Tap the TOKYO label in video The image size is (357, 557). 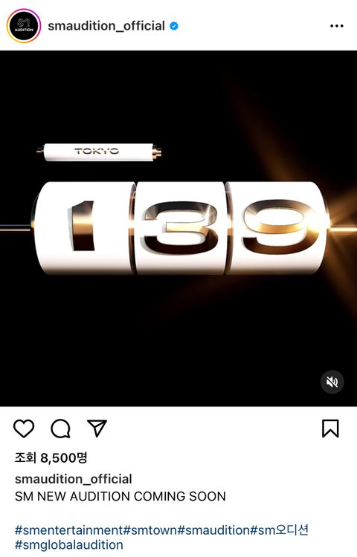click(x=97, y=152)
